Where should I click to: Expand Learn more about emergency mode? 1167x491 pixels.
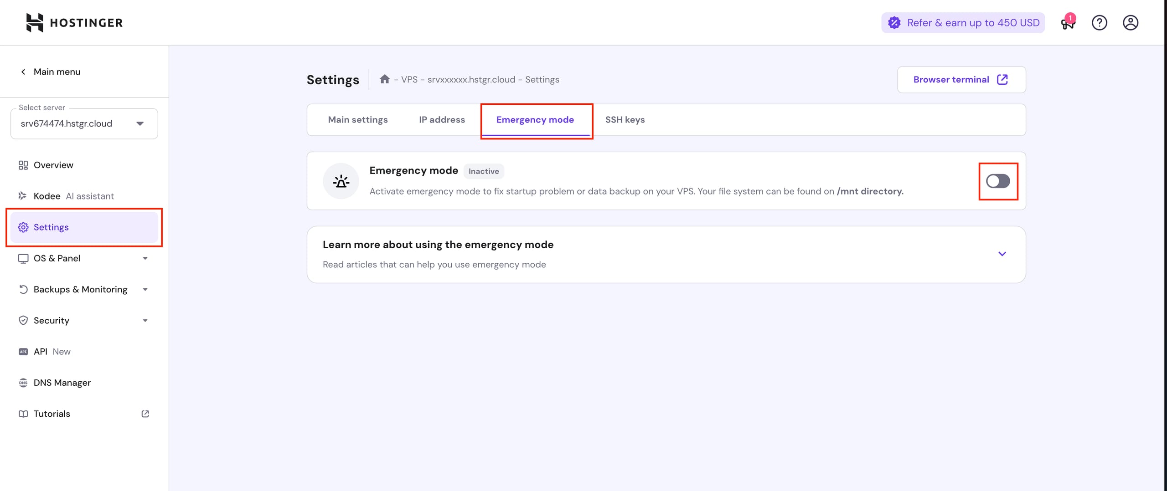click(1002, 254)
